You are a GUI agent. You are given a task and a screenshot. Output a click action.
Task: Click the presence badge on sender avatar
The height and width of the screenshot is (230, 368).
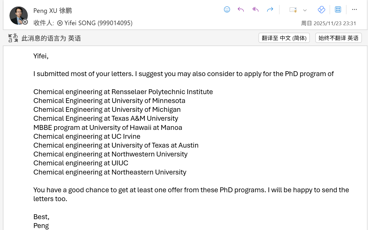25,21
